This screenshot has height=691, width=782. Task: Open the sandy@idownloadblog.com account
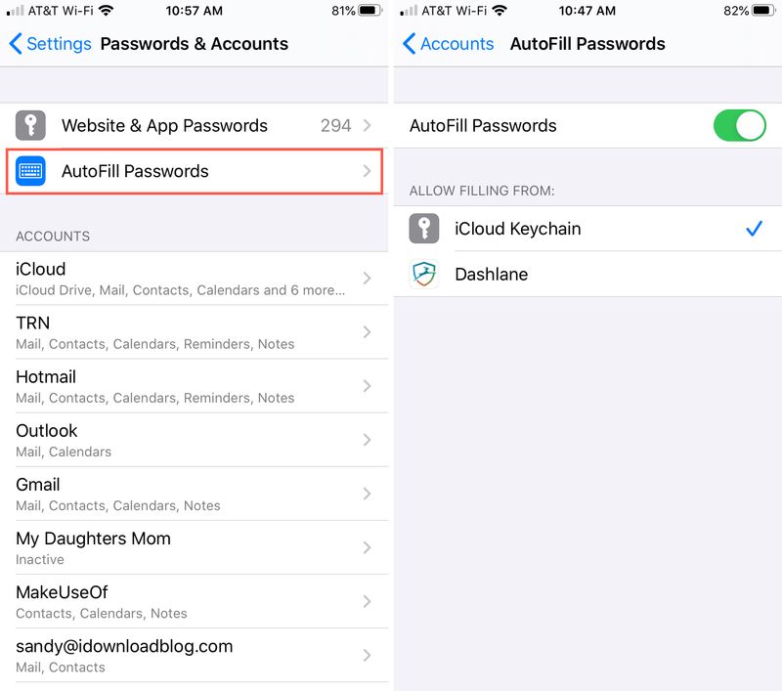click(x=194, y=655)
